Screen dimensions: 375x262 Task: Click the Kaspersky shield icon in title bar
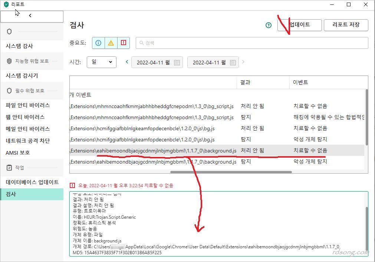point(6,5)
